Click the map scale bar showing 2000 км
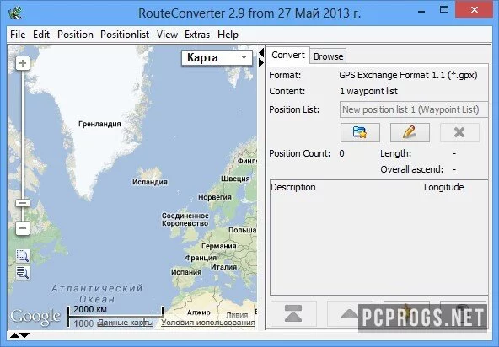The width and height of the screenshot is (499, 347). (x=115, y=312)
